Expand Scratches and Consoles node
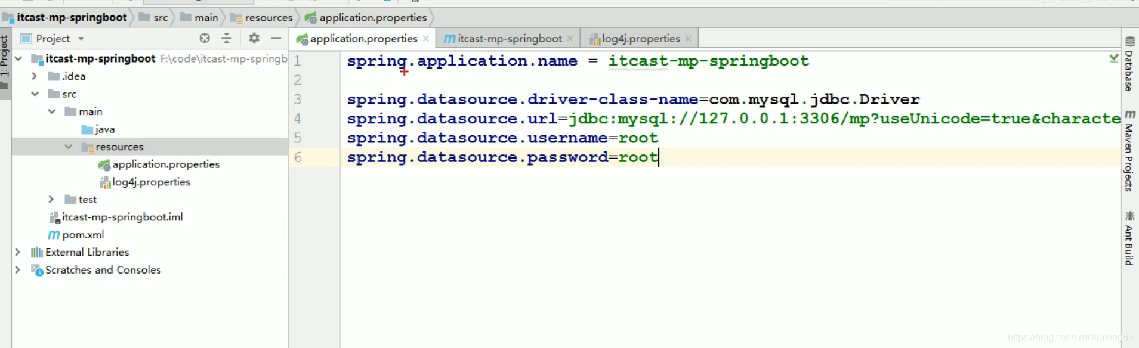1139x348 pixels. [18, 270]
